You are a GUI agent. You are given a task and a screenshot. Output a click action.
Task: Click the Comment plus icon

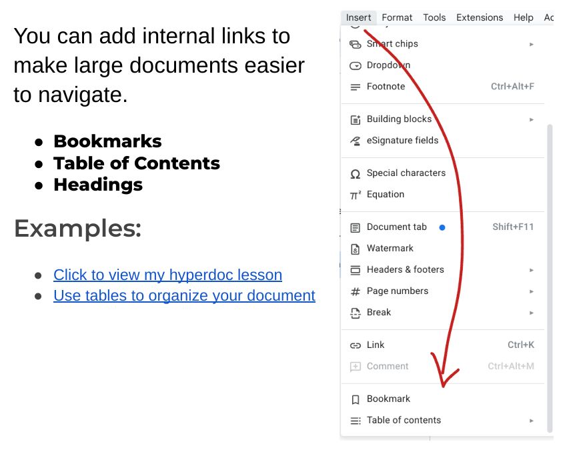356,367
